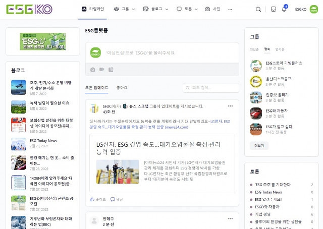Click the 더보기 button under groups
Viewport: 323px width, 229px height.
pos(259,145)
